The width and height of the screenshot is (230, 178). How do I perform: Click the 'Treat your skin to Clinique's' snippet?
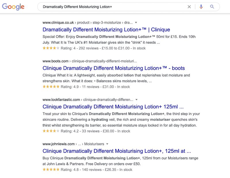click(x=121, y=120)
